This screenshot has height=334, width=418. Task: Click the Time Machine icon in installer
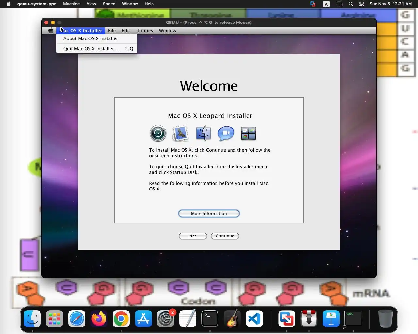click(x=158, y=133)
